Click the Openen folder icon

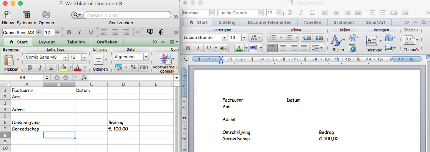[46, 15]
